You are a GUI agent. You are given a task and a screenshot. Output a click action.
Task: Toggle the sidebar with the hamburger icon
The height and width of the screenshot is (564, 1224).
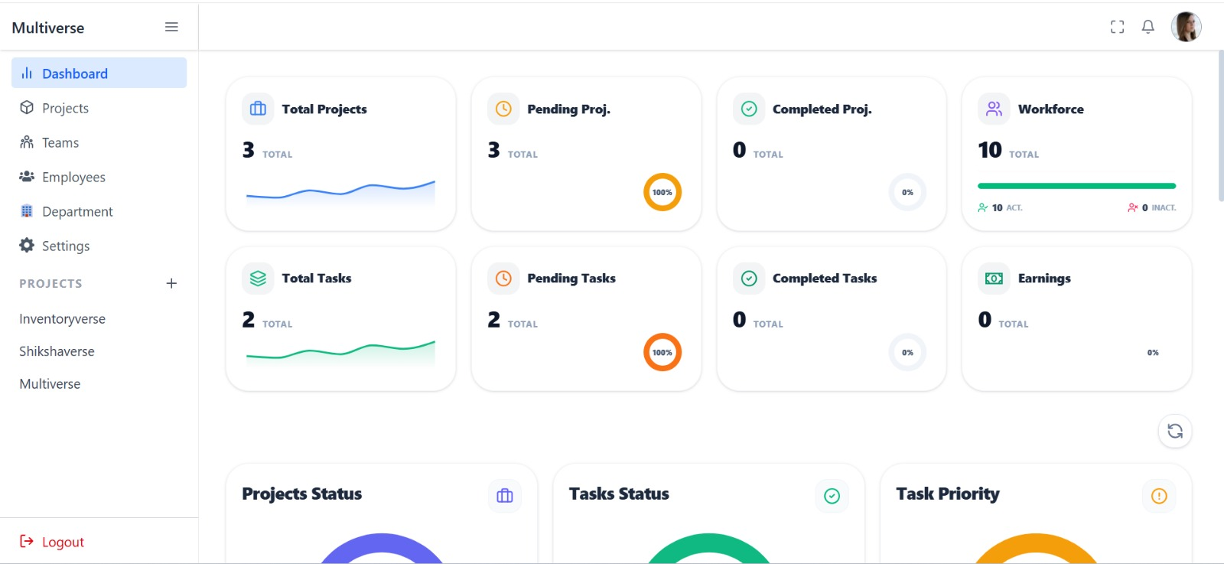pyautogui.click(x=171, y=26)
